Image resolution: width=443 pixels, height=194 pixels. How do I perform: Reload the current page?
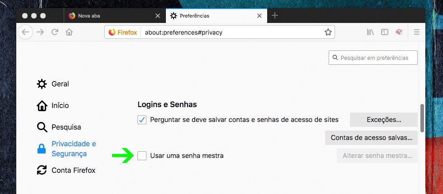tap(55, 32)
